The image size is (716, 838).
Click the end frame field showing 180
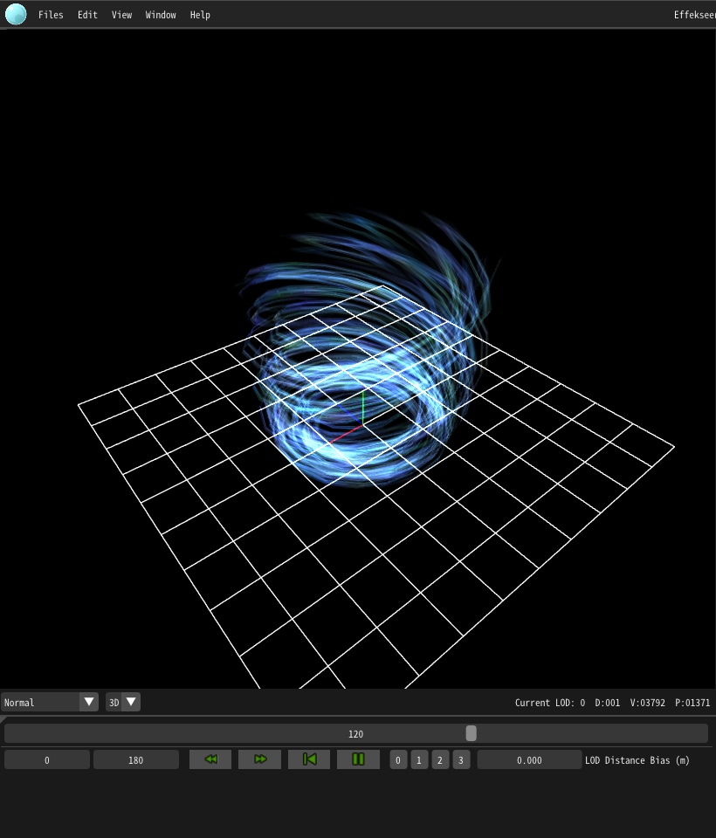pyautogui.click(x=136, y=760)
